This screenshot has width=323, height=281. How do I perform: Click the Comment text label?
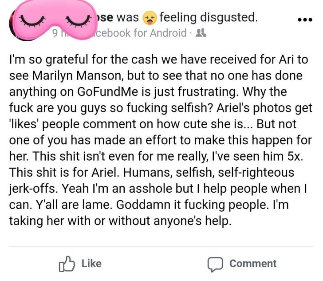pyautogui.click(x=253, y=264)
